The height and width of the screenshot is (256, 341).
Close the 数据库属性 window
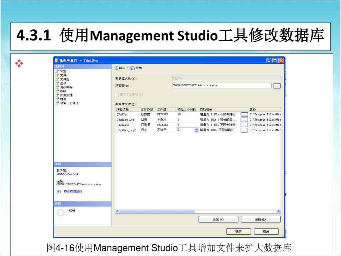[281, 61]
